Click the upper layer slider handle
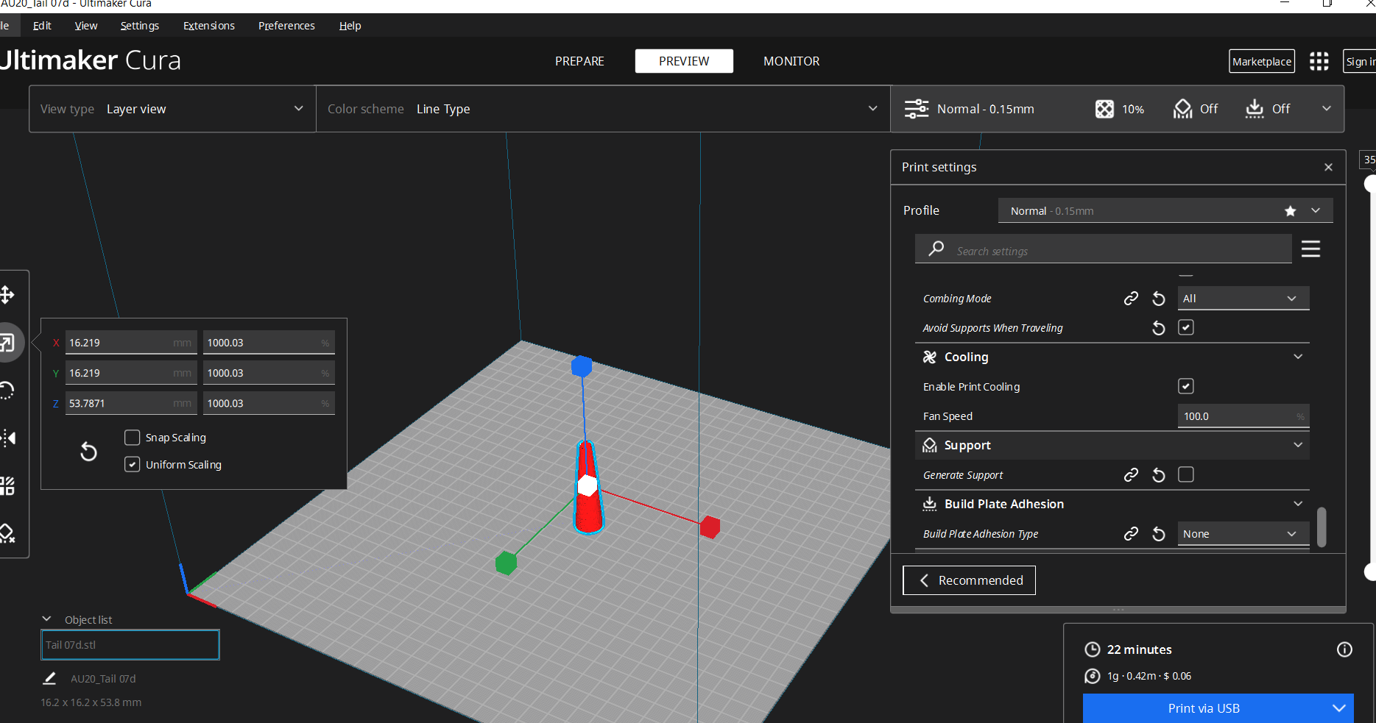The height and width of the screenshot is (723, 1376). coord(1370,183)
